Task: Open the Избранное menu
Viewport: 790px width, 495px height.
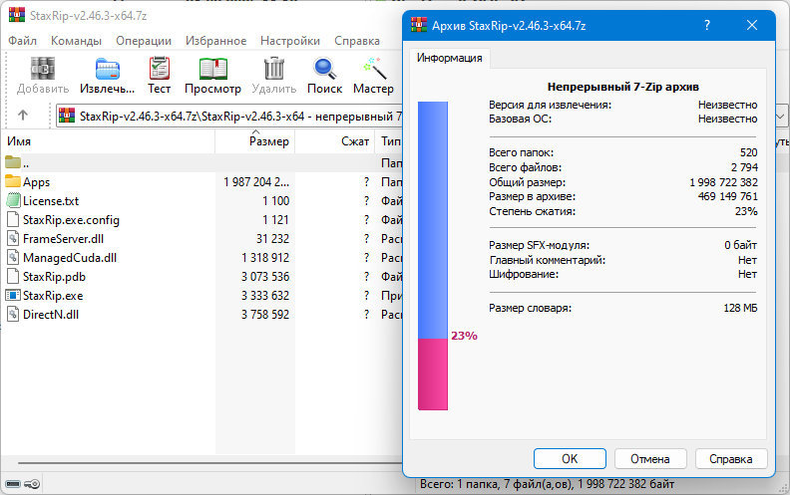Action: point(216,41)
